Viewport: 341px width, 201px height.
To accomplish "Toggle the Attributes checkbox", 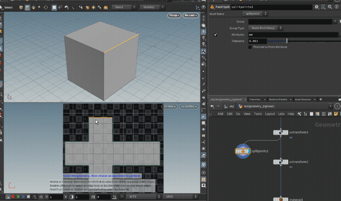I will point(215,35).
